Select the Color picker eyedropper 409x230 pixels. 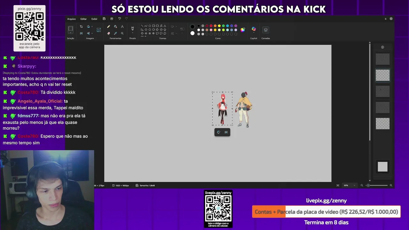[x=115, y=33]
